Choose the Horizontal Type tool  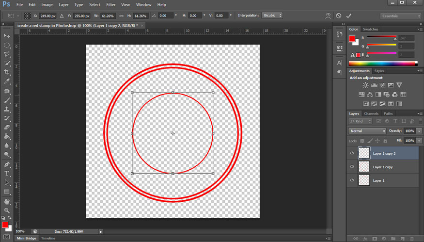tap(7, 173)
